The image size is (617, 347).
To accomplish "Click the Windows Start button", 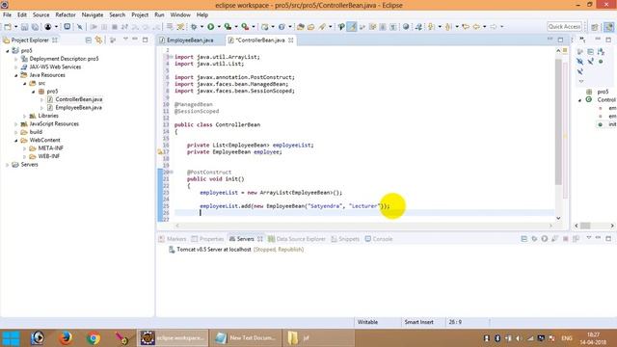I will pos(11,338).
